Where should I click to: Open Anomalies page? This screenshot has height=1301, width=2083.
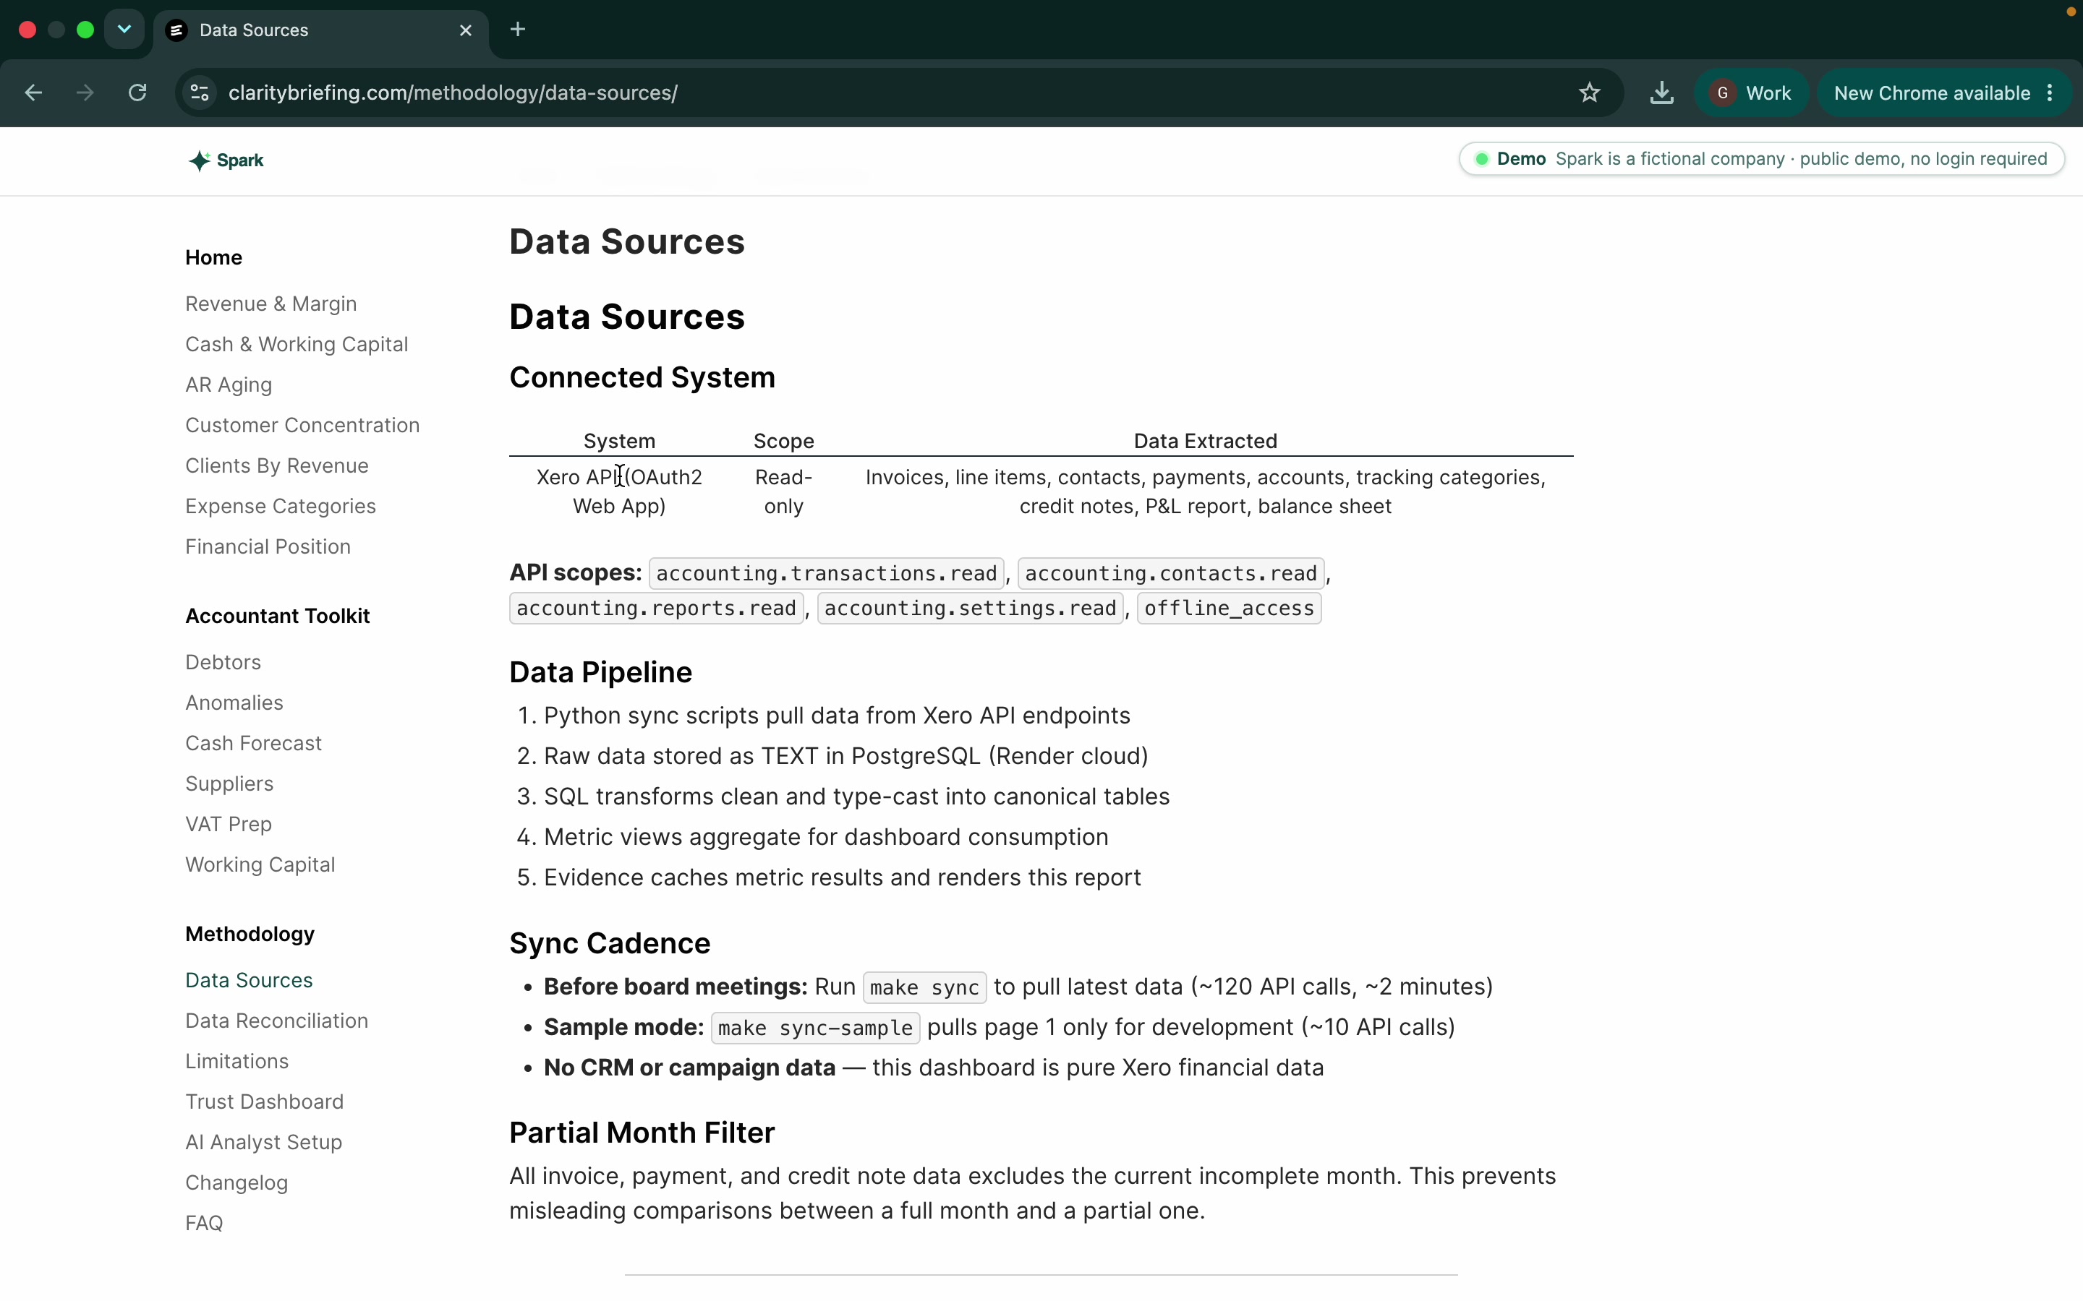pyautogui.click(x=234, y=703)
